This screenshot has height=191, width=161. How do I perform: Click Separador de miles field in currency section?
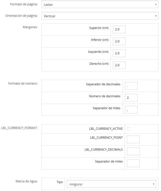coord(133,163)
